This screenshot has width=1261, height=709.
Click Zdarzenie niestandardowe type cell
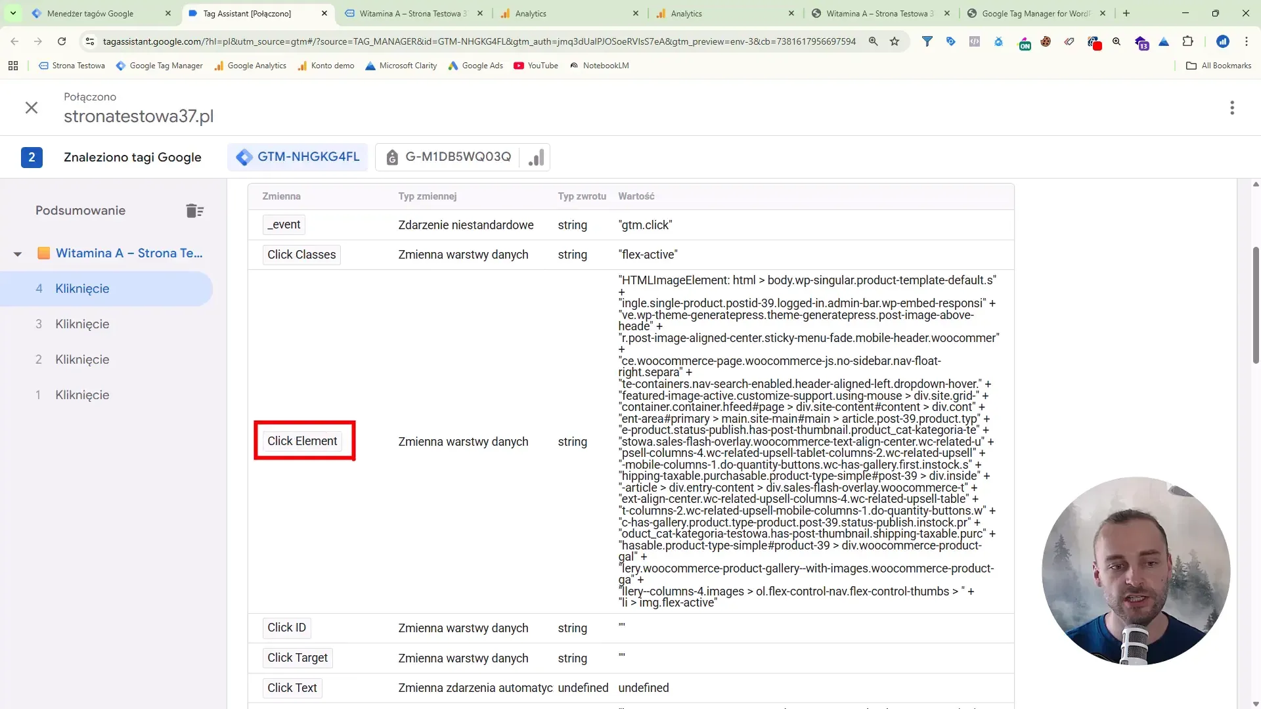click(466, 225)
